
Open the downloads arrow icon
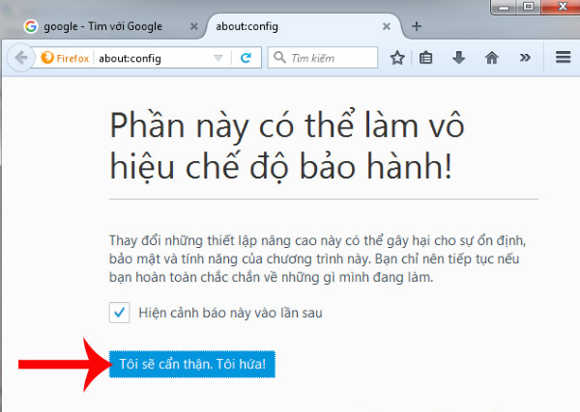459,58
